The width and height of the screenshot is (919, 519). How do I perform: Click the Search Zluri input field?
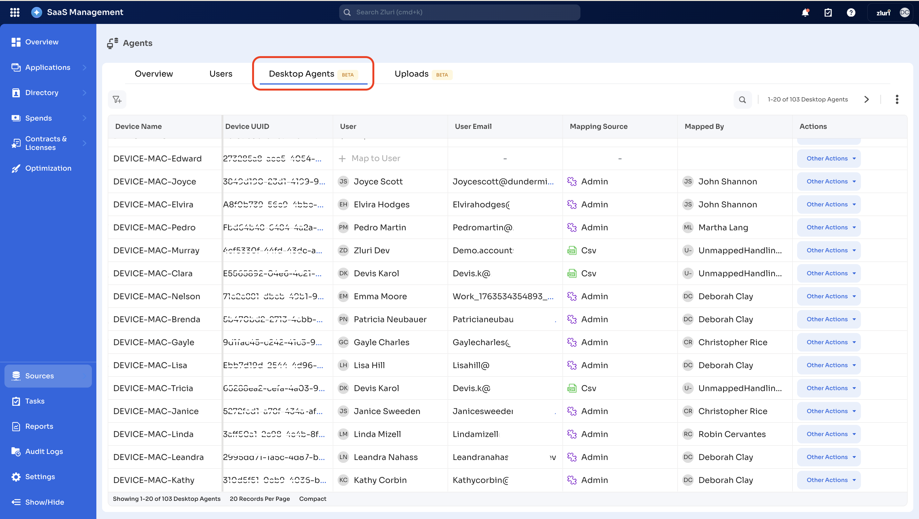[459, 12]
